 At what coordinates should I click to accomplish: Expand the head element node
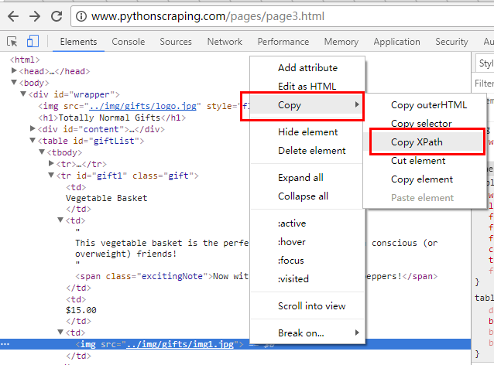coord(14,71)
